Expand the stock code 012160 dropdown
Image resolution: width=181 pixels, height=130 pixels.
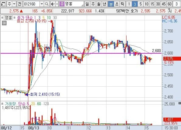pos(42,4)
